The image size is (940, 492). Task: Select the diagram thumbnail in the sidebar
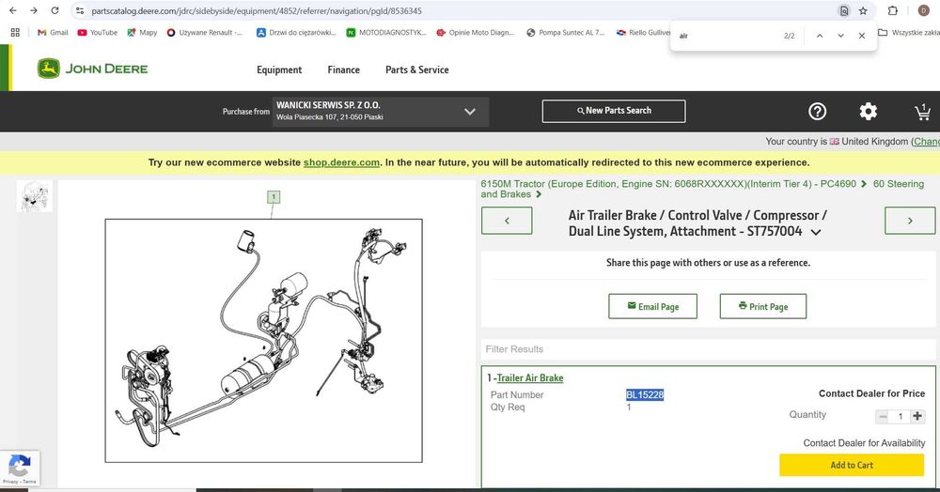pyautogui.click(x=35, y=196)
